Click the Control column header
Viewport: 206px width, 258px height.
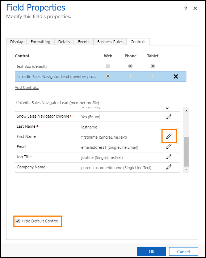(22, 56)
